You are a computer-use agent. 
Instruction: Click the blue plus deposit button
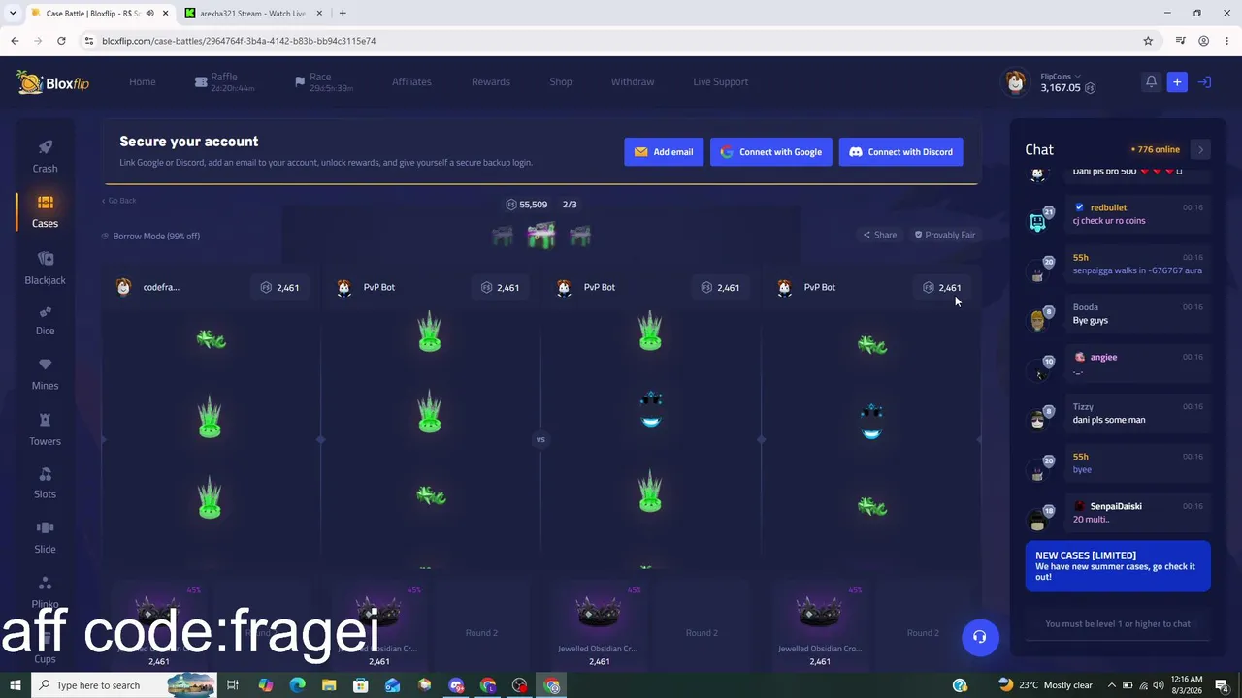pos(1177,82)
